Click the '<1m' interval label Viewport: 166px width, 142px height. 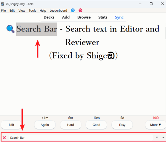tap(45, 118)
